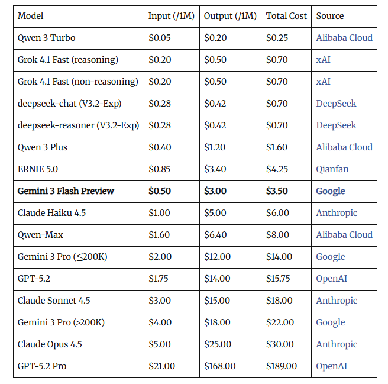Select the Gemini 3 Flash Preview model name
Screen dimensions: 388x384
point(66,191)
